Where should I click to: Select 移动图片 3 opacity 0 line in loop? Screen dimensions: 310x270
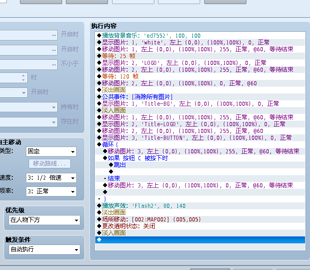point(200,185)
